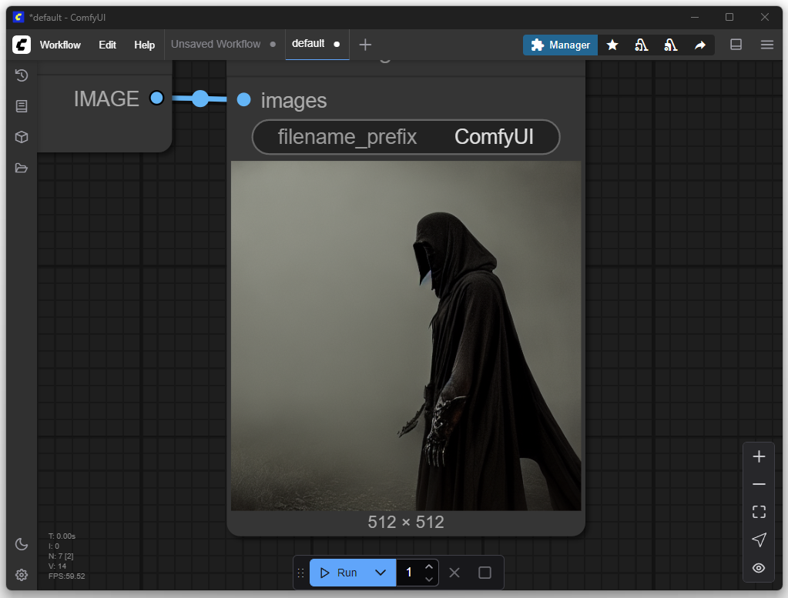The image size is (788, 598).
Task: Expand the Run button dropdown arrow
Action: click(x=380, y=573)
